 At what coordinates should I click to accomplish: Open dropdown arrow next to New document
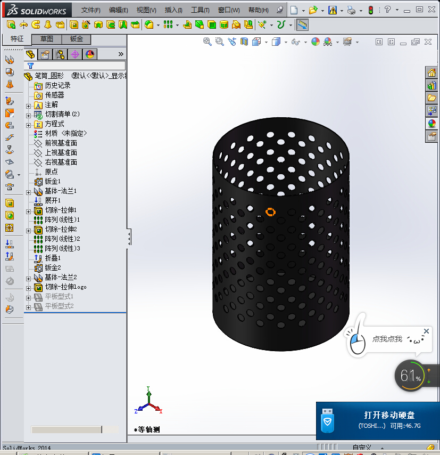coord(303,11)
